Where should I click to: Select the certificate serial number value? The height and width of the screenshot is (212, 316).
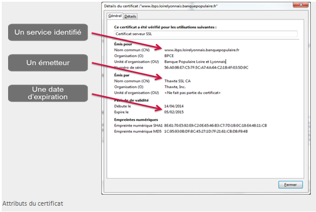tap(206, 68)
